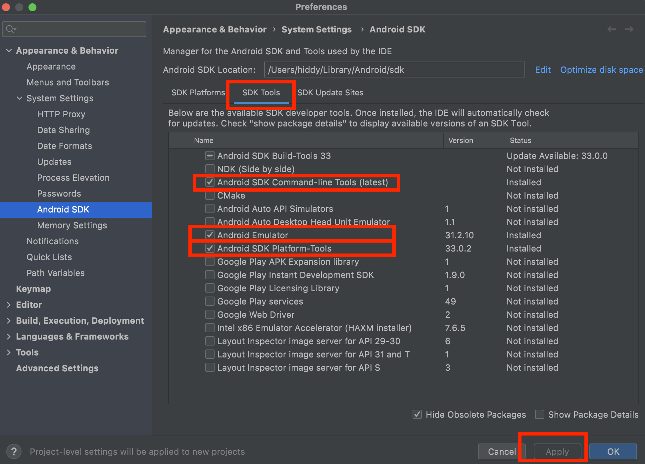The width and height of the screenshot is (645, 464).
Task: Open Optimize disk space
Action: (601, 70)
